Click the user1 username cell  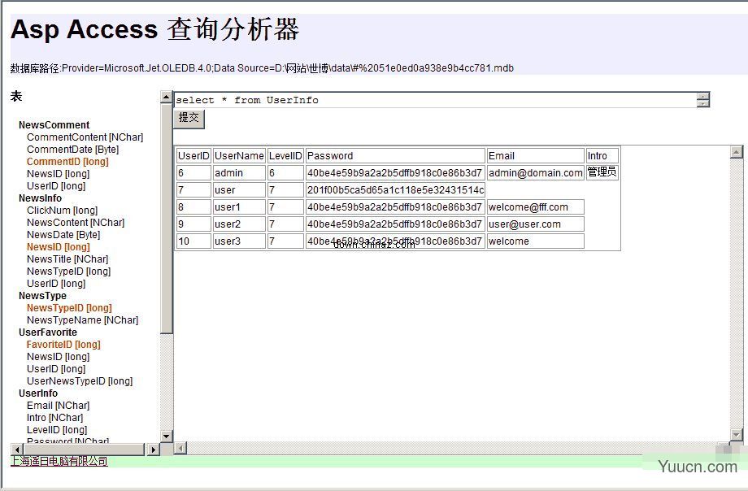click(x=239, y=207)
